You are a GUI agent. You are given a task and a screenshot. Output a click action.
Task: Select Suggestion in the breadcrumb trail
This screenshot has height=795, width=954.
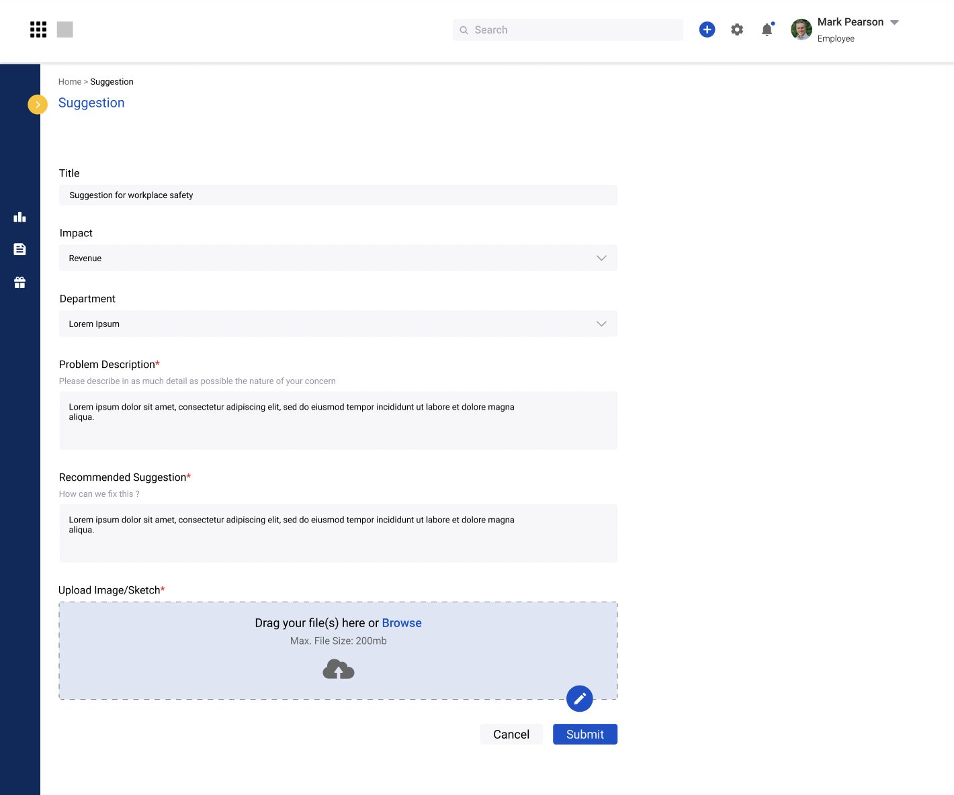[112, 81]
